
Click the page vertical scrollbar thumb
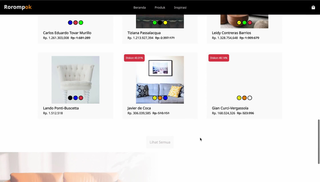coord(319,142)
